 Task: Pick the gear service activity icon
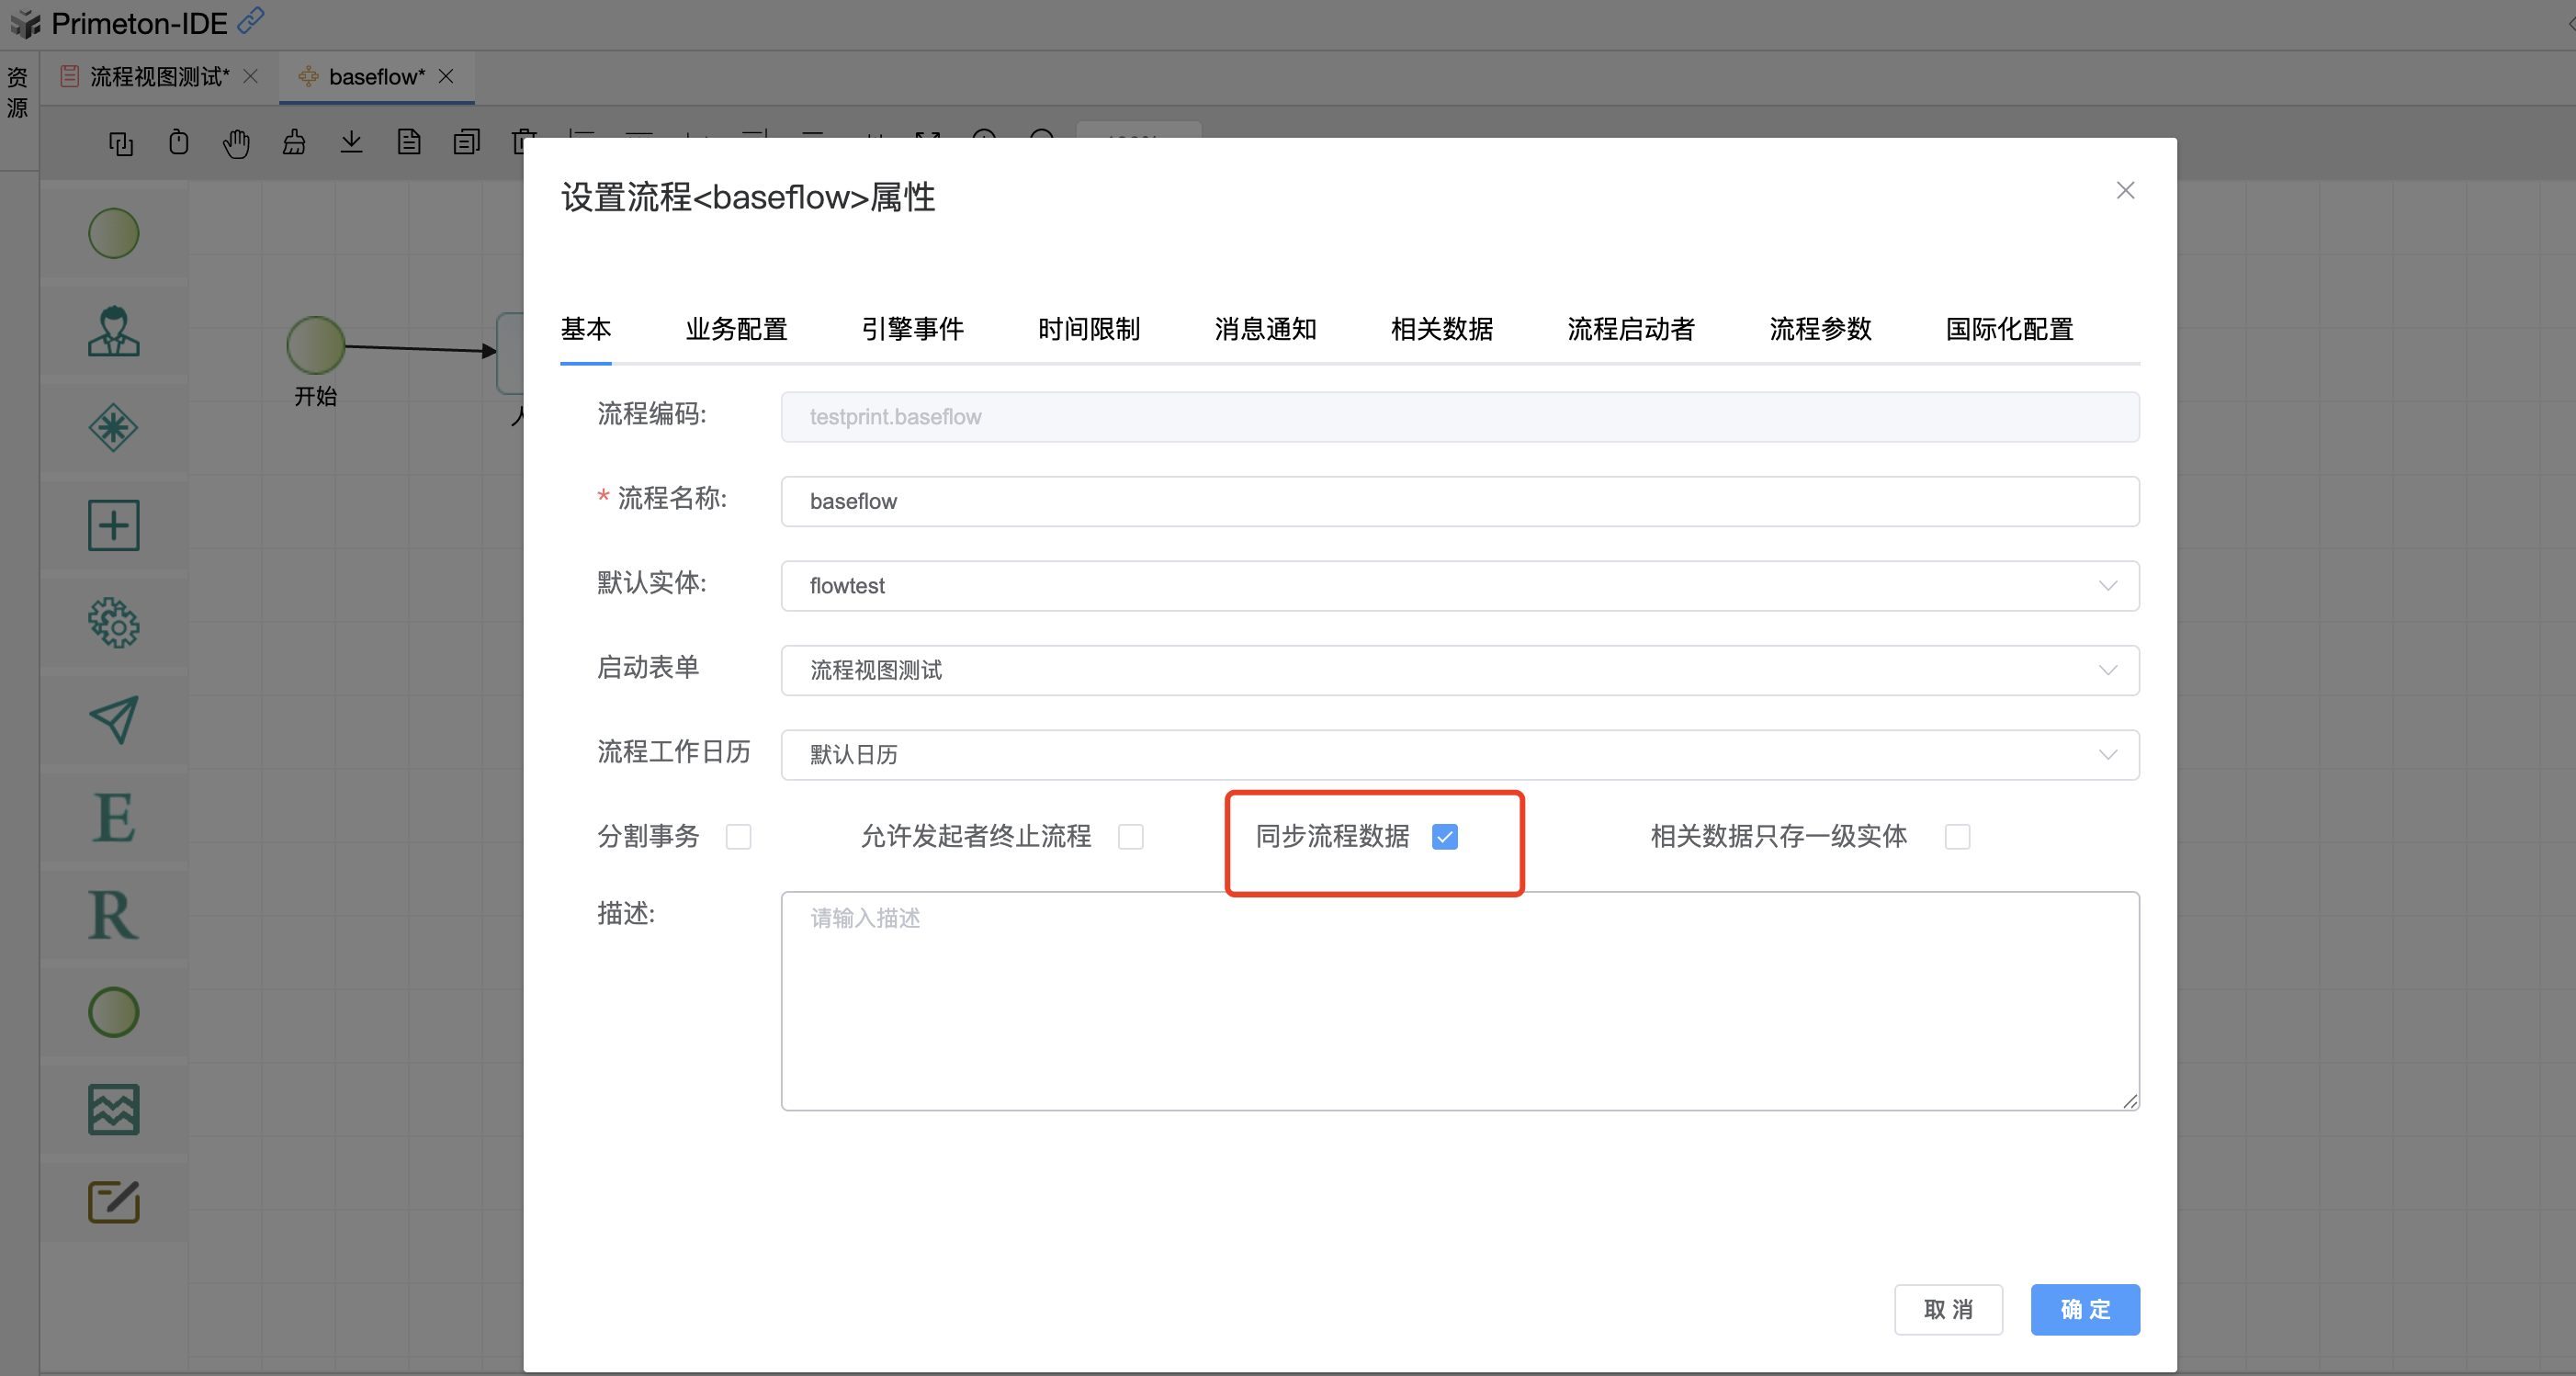[x=113, y=623]
